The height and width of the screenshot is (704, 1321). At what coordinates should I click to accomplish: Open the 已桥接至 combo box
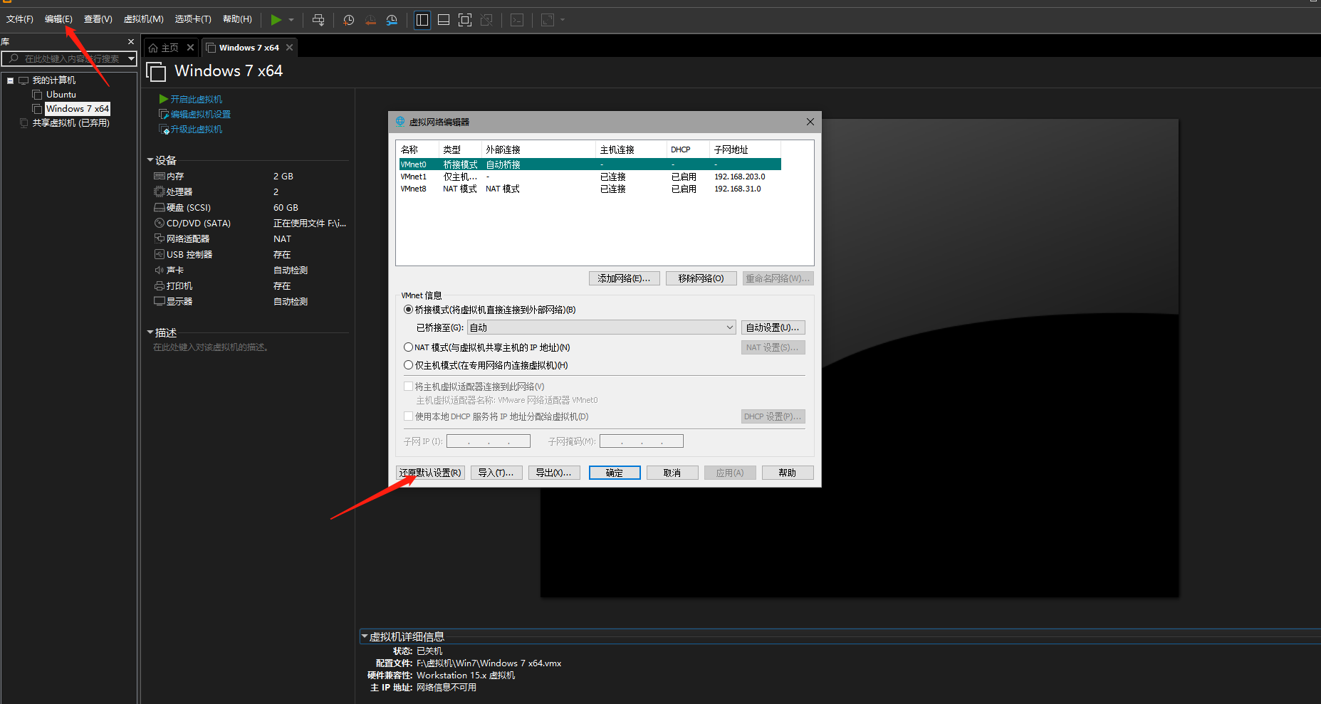pyautogui.click(x=602, y=327)
